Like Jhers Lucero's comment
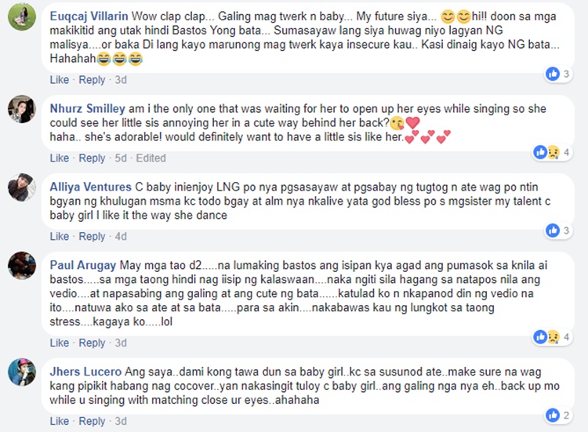This screenshot has height=432, width=588. [x=60, y=421]
